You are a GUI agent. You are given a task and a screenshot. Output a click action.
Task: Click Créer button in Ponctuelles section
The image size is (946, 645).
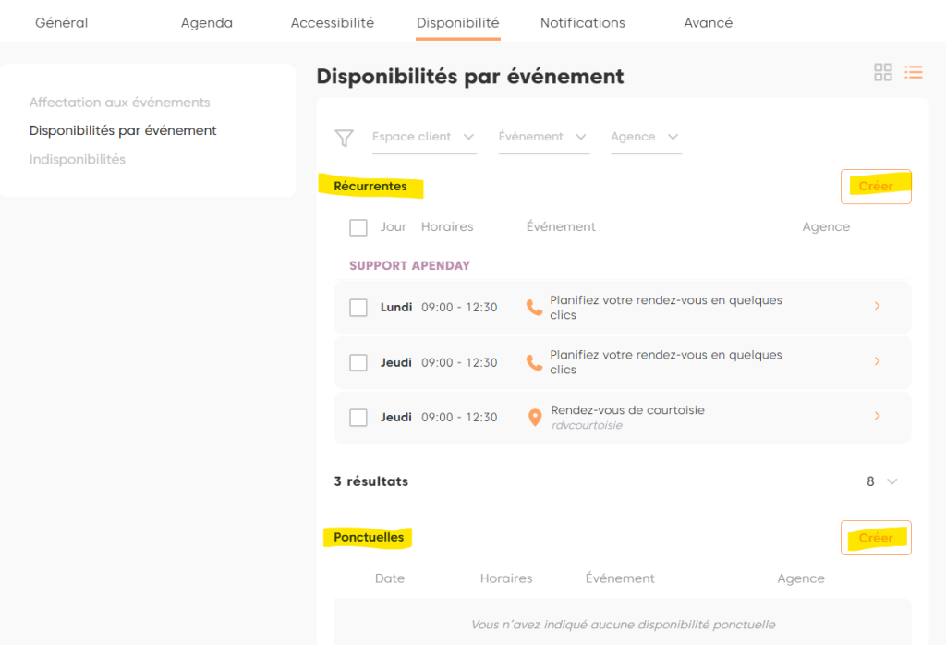pos(876,538)
